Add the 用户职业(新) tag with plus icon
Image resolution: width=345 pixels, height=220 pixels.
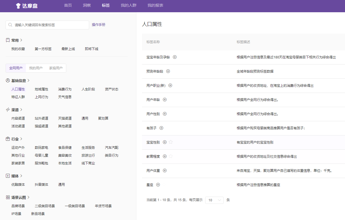coord(170,85)
